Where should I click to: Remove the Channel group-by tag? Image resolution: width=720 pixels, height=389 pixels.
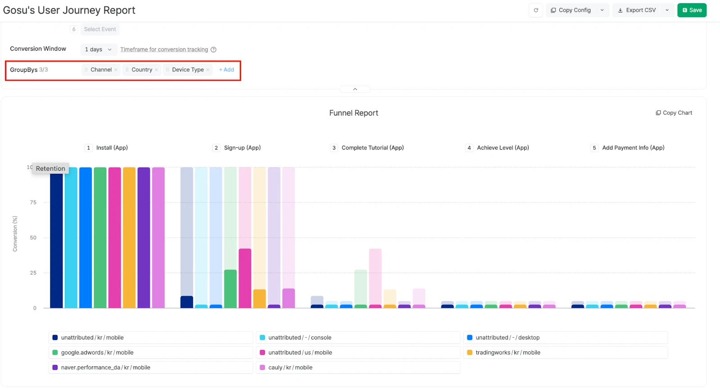(116, 70)
